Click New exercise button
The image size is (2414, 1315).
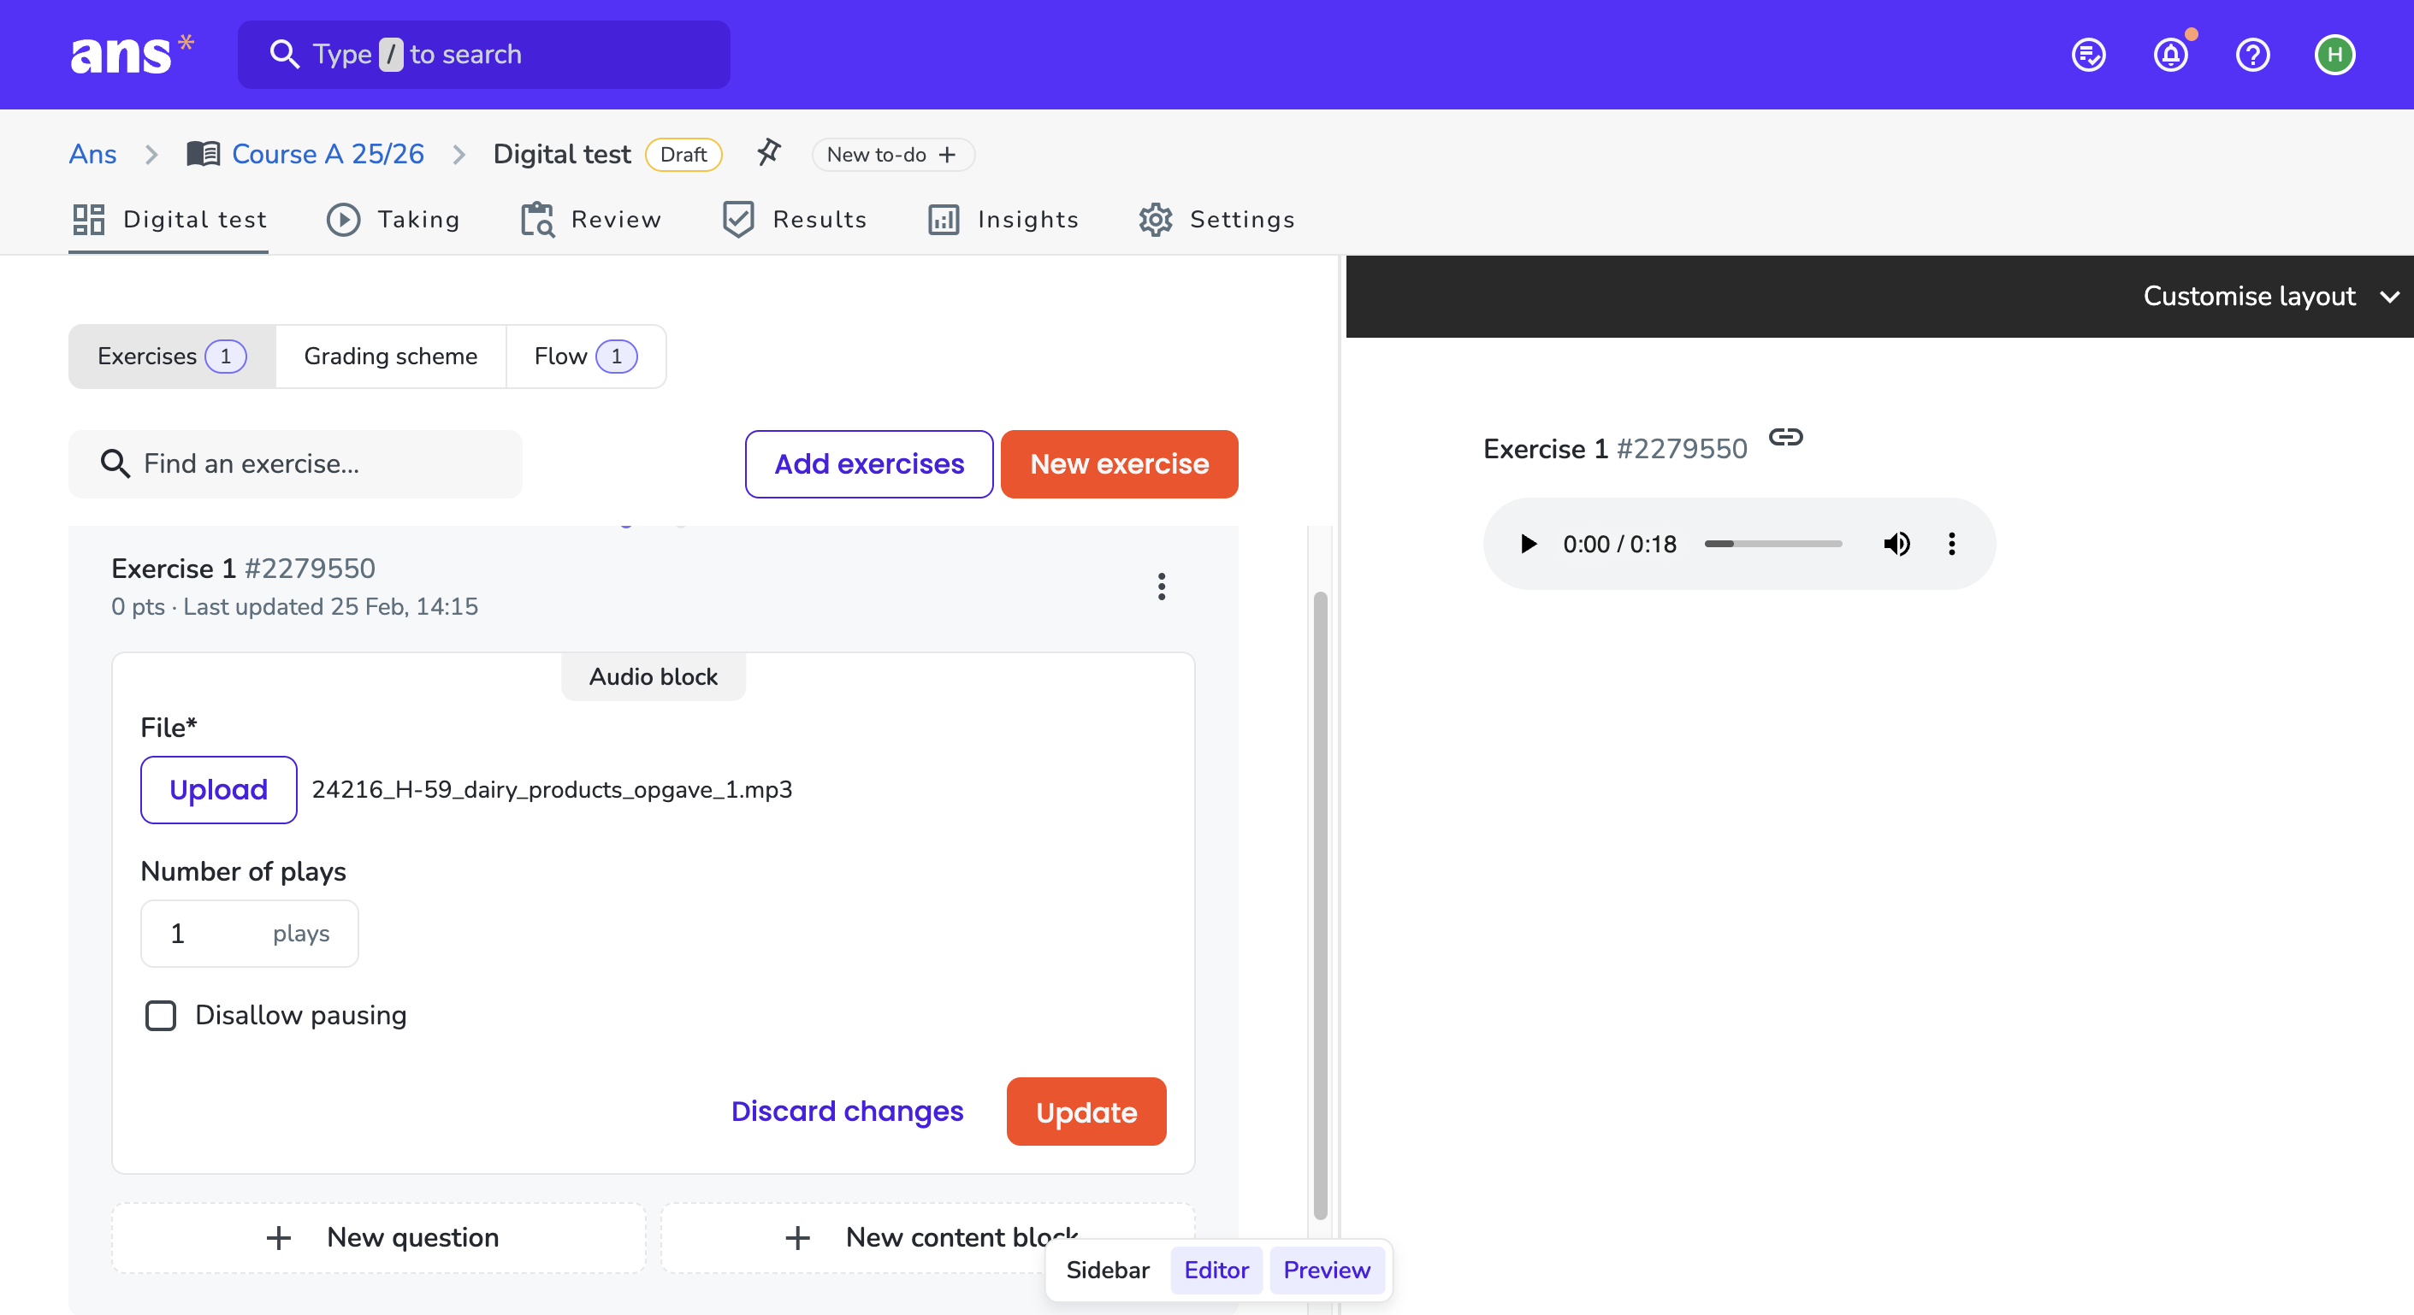click(x=1119, y=463)
